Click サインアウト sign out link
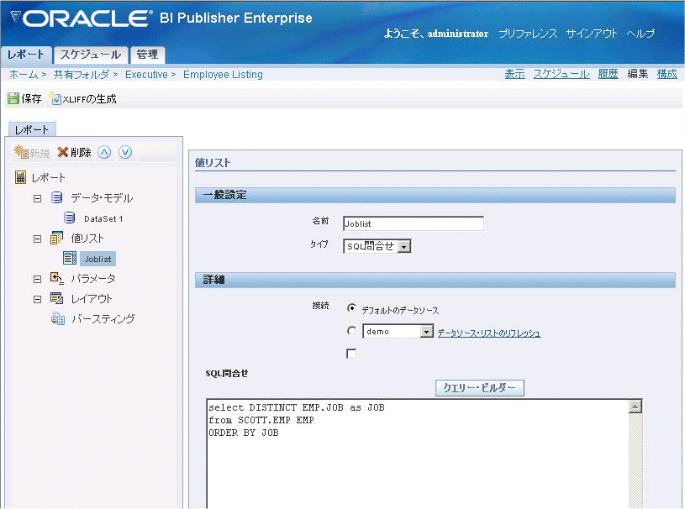The image size is (685, 509). 592,34
